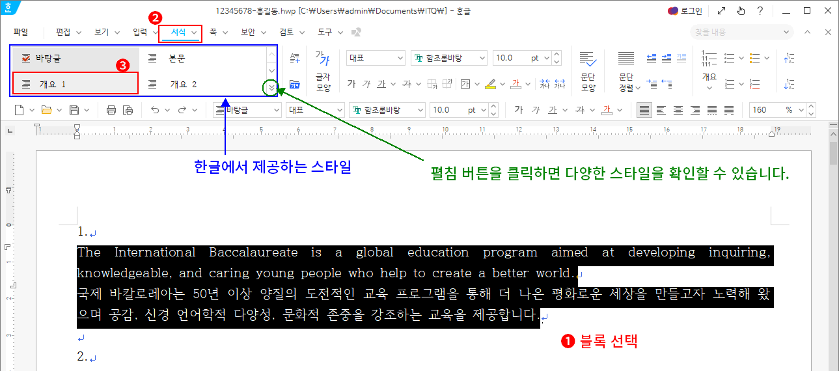Open ribbon font name 함초롬바탕 dropdown

tap(482, 58)
